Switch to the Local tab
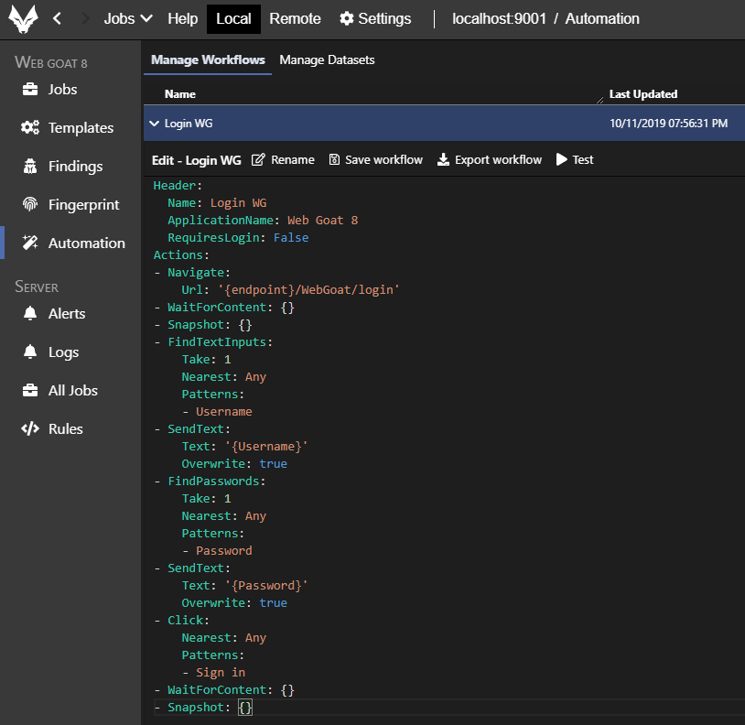 pos(233,18)
